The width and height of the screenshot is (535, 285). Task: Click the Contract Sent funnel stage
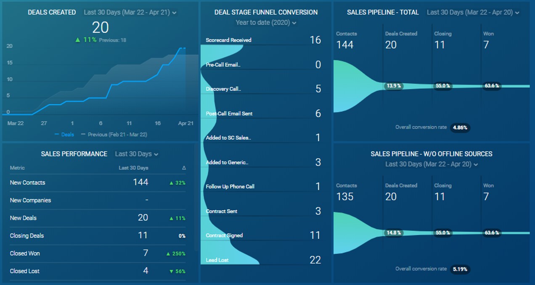[x=222, y=211]
